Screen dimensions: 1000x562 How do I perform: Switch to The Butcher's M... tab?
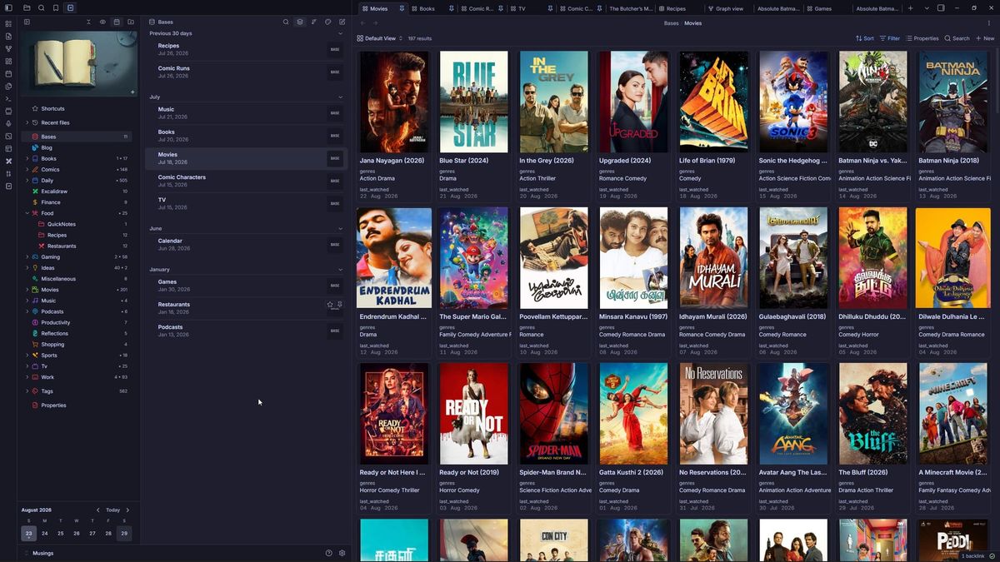[x=631, y=8]
